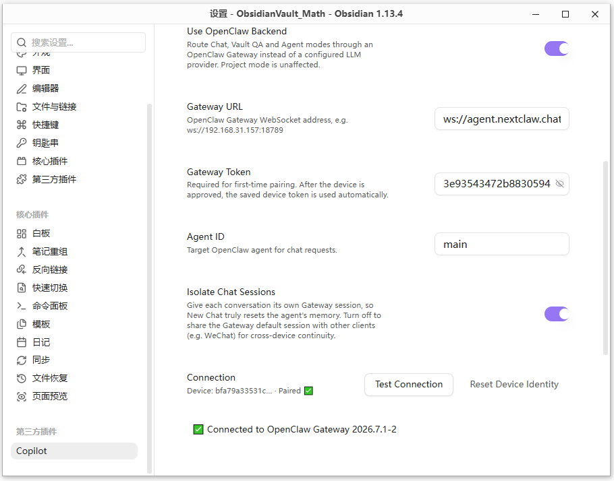
Task: Click the box icon beside 核心插件
Action: pos(22,161)
